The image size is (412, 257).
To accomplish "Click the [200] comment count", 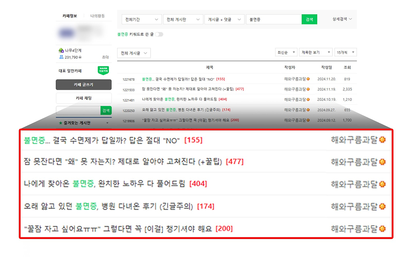I will (235, 120).
